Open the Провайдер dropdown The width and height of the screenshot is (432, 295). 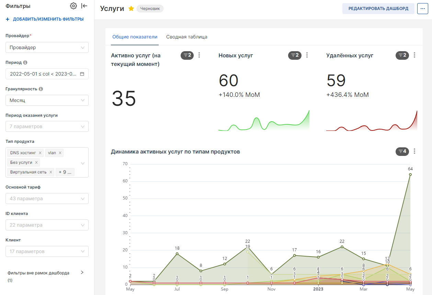[x=47, y=47]
